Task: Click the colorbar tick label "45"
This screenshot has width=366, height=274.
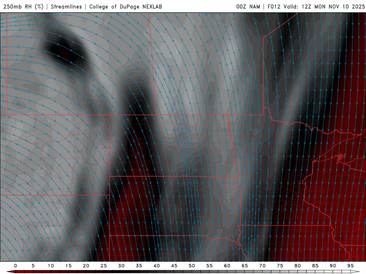Action: point(174,266)
